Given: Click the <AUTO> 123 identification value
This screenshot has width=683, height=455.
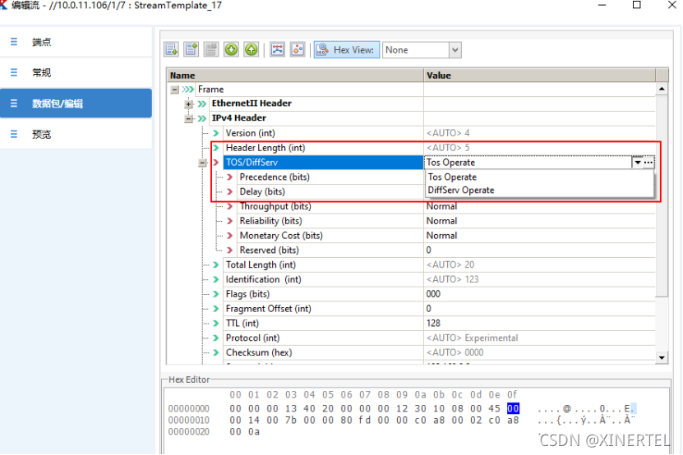Looking at the screenshot, I should (x=453, y=279).
